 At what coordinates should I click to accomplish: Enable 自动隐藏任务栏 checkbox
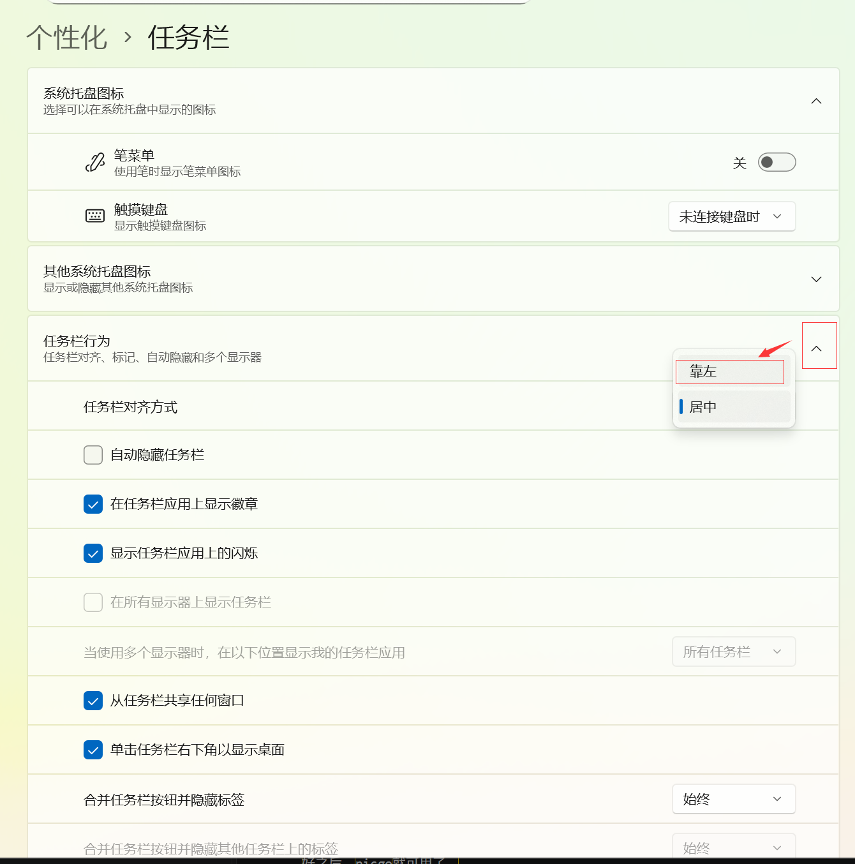93,455
